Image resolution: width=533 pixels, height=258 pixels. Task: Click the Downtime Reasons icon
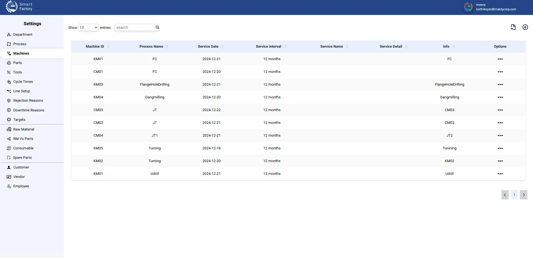pyautogui.click(x=9, y=110)
